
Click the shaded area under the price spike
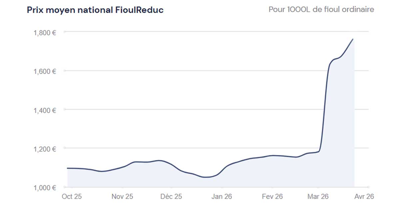[340, 133]
